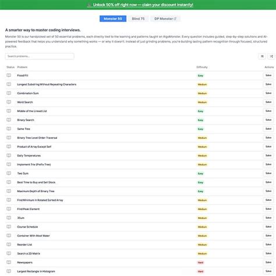276x276 pixels.
Task: Solve the Combination Sum problem
Action: (268, 93)
